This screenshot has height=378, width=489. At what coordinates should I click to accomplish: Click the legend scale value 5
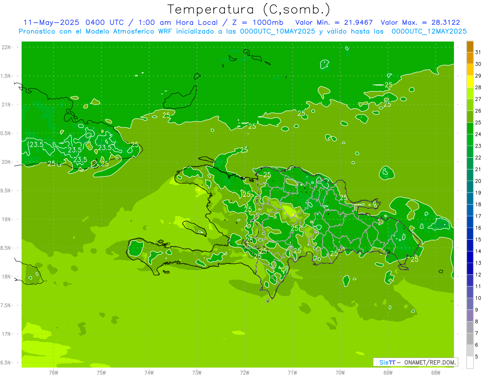(x=477, y=357)
